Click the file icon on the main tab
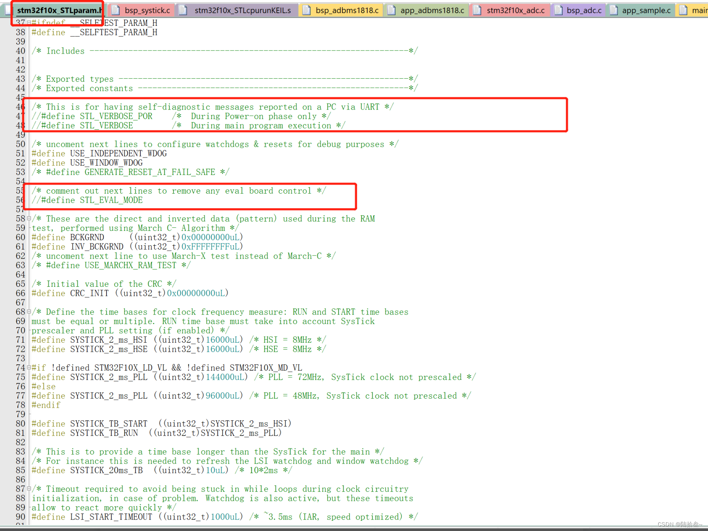This screenshot has height=531, width=708. 684,10
